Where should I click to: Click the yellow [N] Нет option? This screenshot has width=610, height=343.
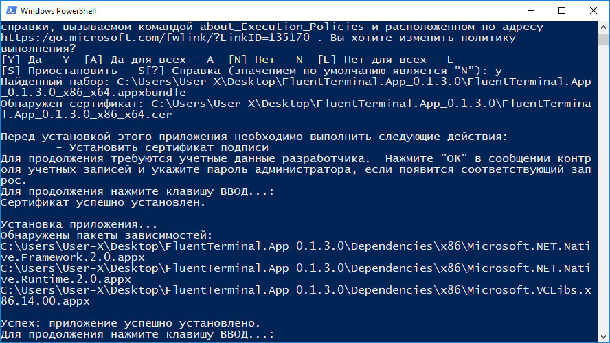[x=266, y=60]
